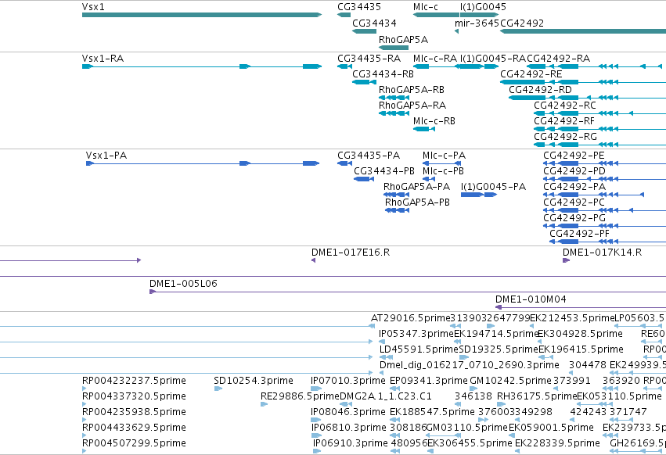
Task: Click the Mlc-c-PB protein label
Action: tap(443, 171)
